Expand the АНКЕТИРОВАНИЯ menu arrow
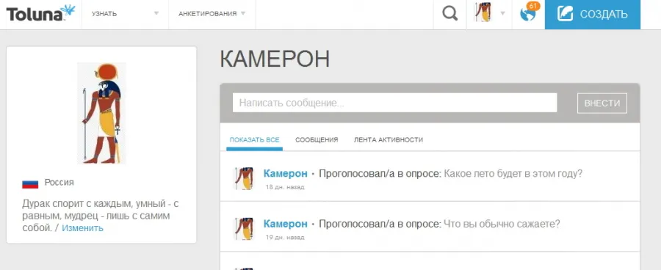The width and height of the screenshot is (661, 270). click(243, 13)
